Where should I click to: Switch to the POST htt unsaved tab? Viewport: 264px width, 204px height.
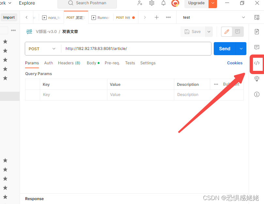click(125, 18)
